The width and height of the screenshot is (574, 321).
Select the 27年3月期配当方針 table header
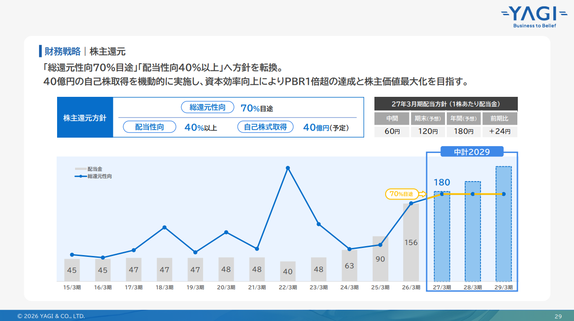point(446,104)
